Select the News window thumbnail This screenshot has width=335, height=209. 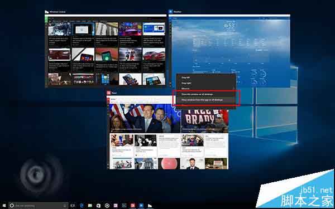167,132
